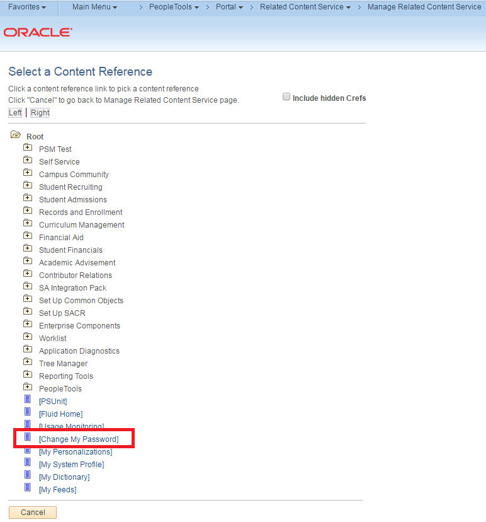
Task: Expand the Self Service folder
Action: tap(27, 160)
